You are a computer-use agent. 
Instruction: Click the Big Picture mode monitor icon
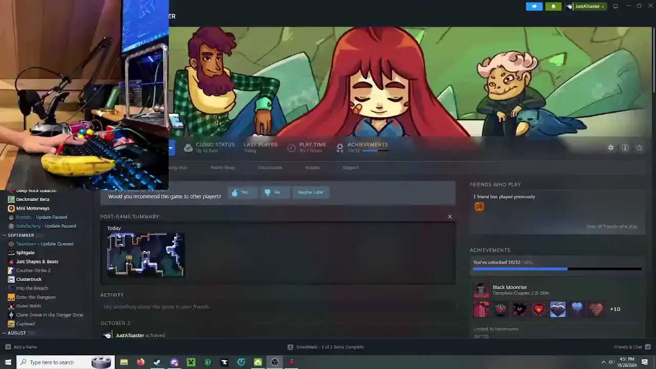(x=615, y=7)
